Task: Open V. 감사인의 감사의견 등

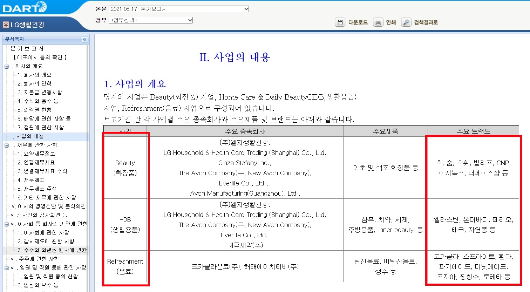Action: point(39,215)
